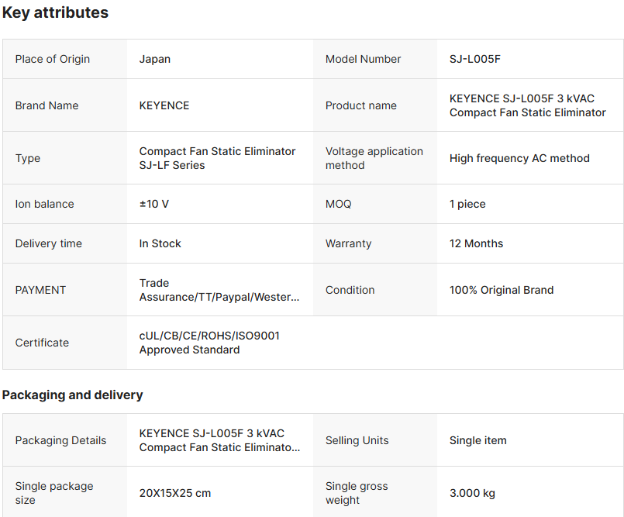Select the SJ-L005F model number value
Viewport: 624px width, 517px height.
[x=475, y=59]
